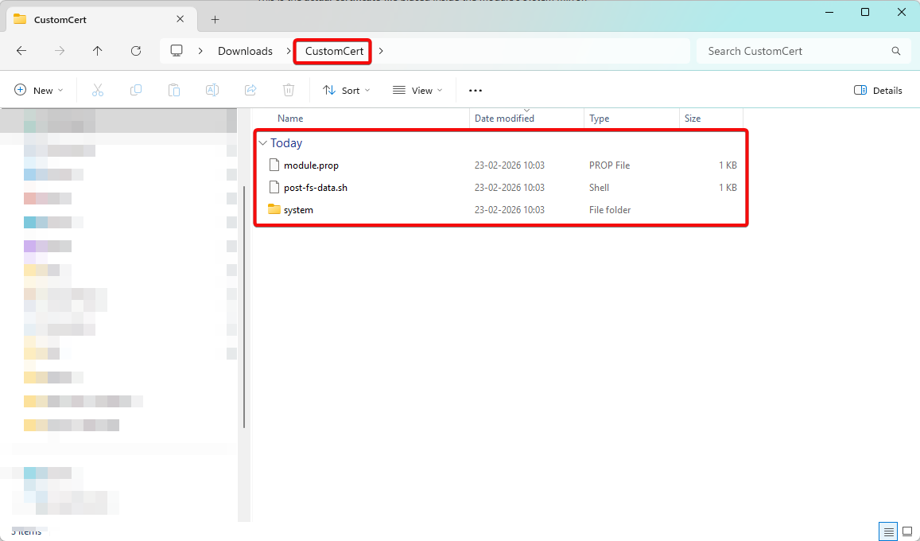Click the Delete trash icon
920x541 pixels.
289,91
